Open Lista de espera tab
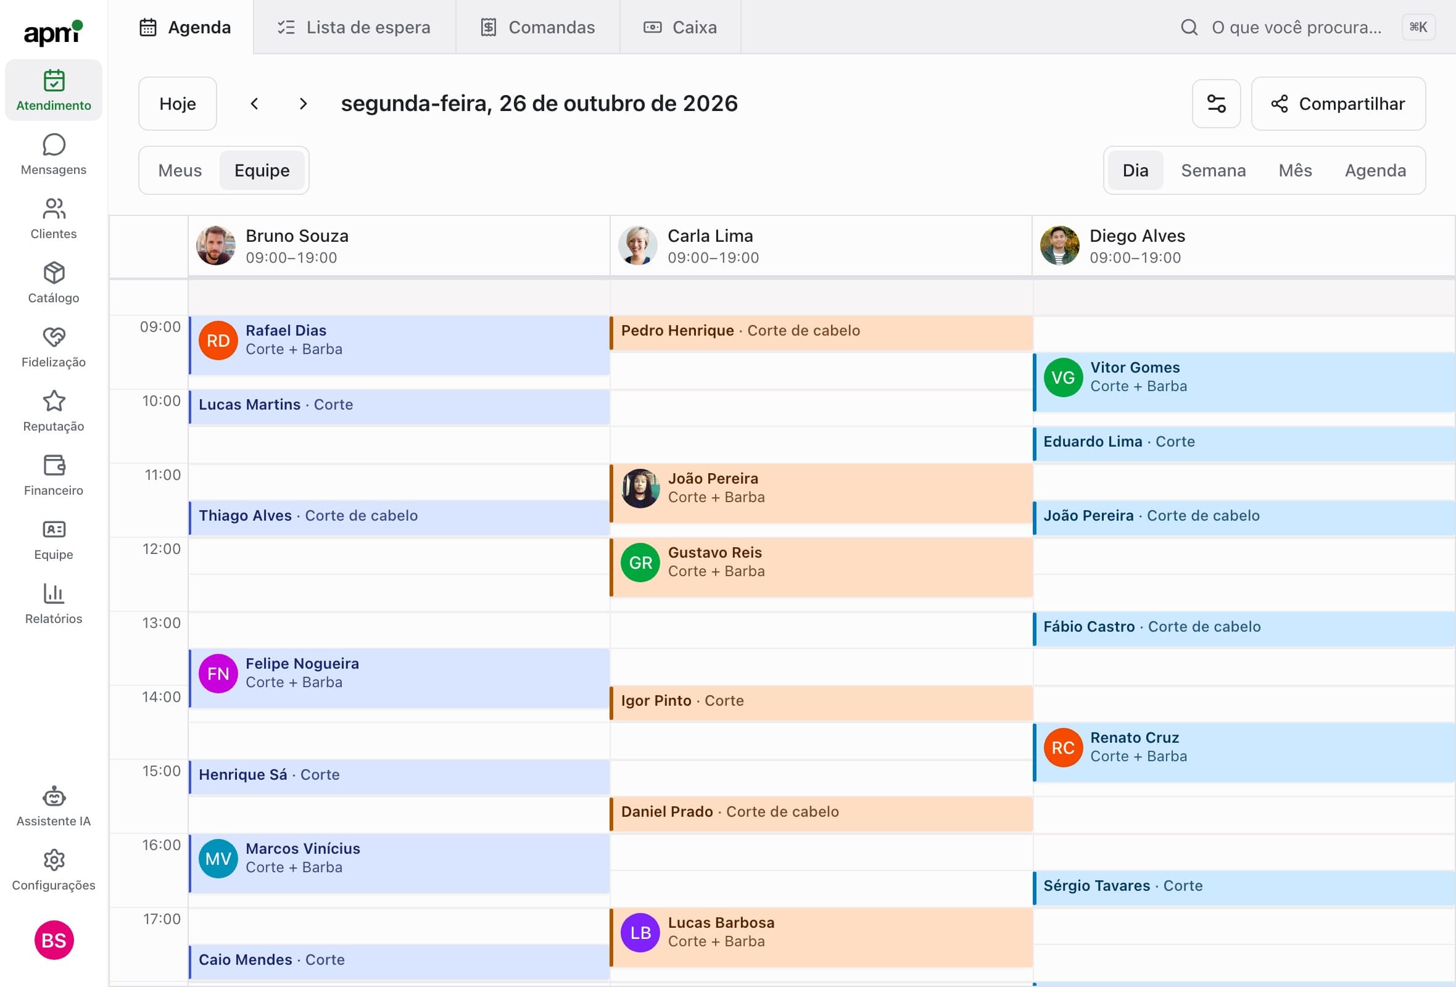1456x987 pixels. pyautogui.click(x=355, y=28)
